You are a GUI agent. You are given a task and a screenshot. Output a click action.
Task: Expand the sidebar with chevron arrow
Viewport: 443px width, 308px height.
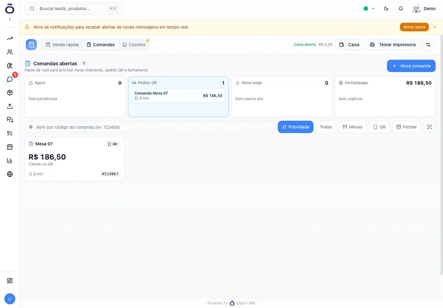[10, 19]
